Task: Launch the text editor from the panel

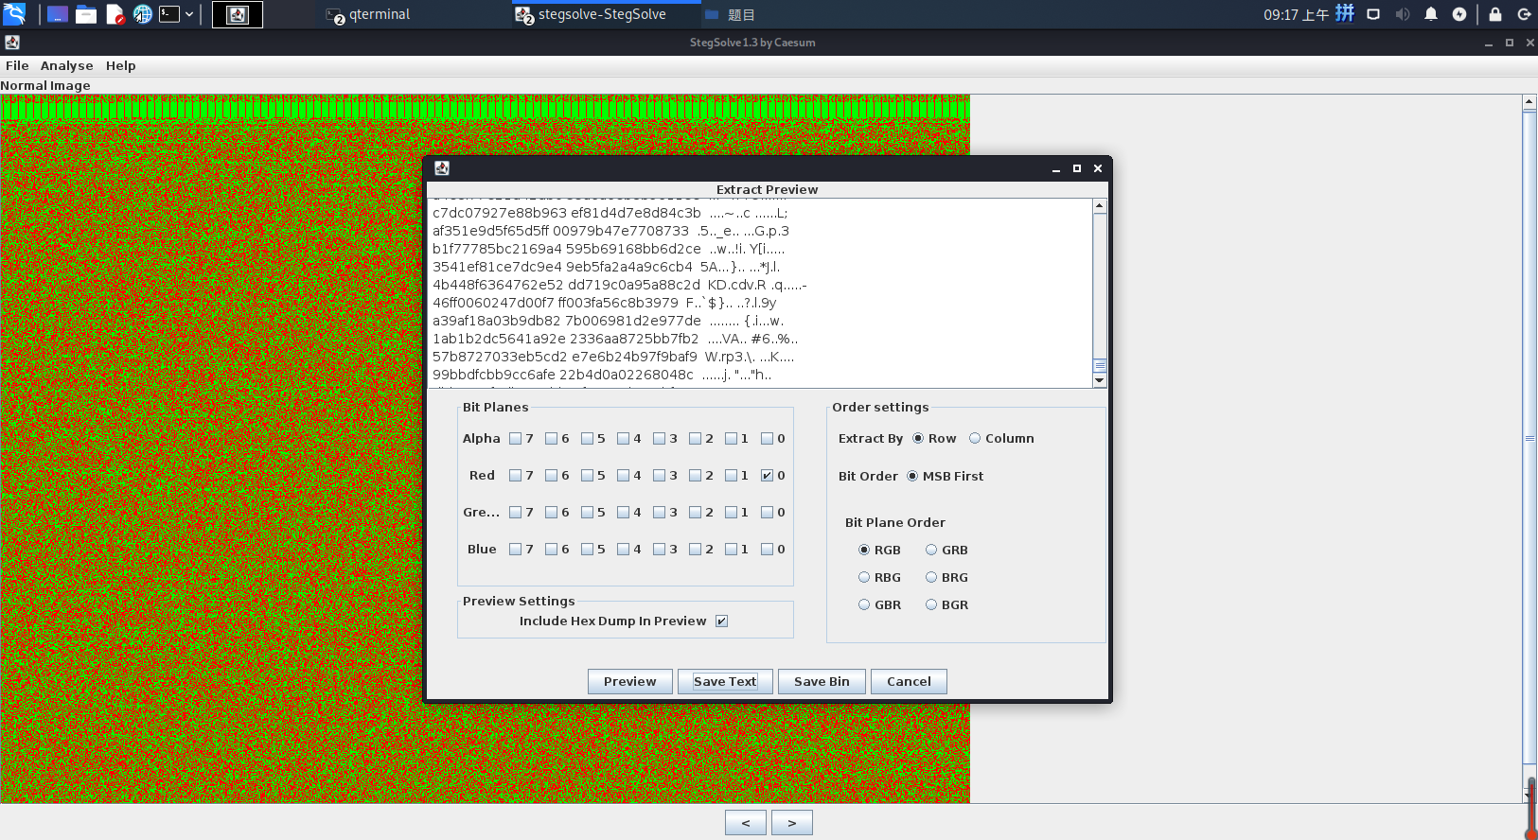Action: [x=115, y=14]
